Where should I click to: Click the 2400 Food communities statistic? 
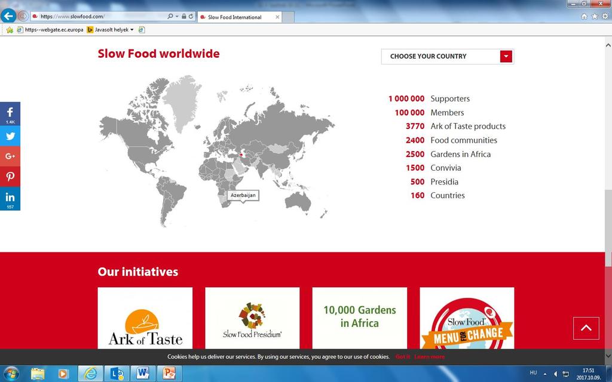pyautogui.click(x=451, y=140)
